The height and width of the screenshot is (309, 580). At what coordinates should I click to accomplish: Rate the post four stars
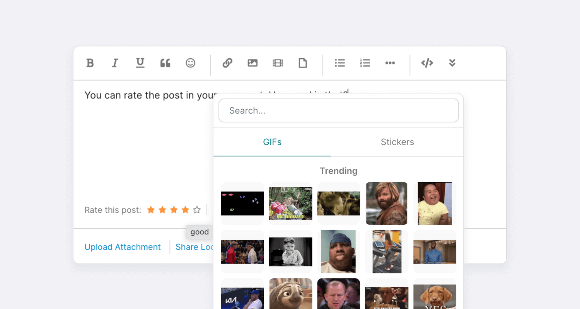tap(186, 210)
